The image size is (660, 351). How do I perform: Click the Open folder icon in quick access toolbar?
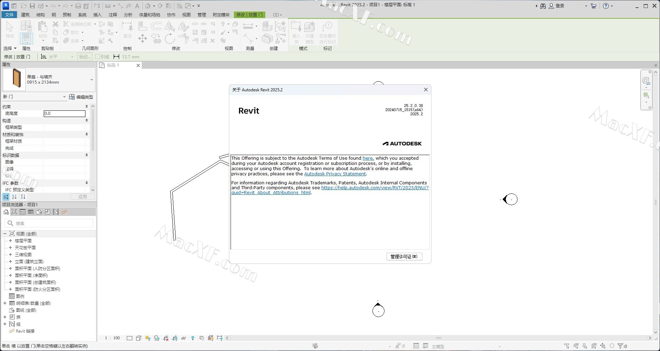click(24, 6)
